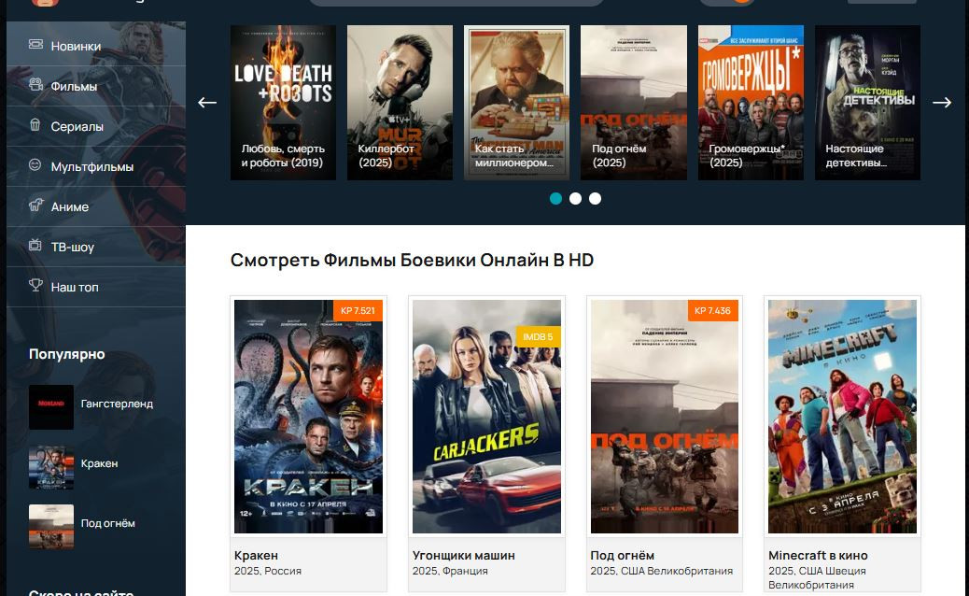This screenshot has width=969, height=596.
Task: Click the Угонщики машин title link
Action: click(x=463, y=555)
